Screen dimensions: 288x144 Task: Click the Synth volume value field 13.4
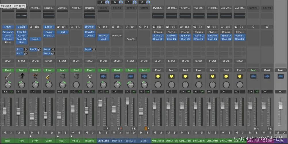32,92
